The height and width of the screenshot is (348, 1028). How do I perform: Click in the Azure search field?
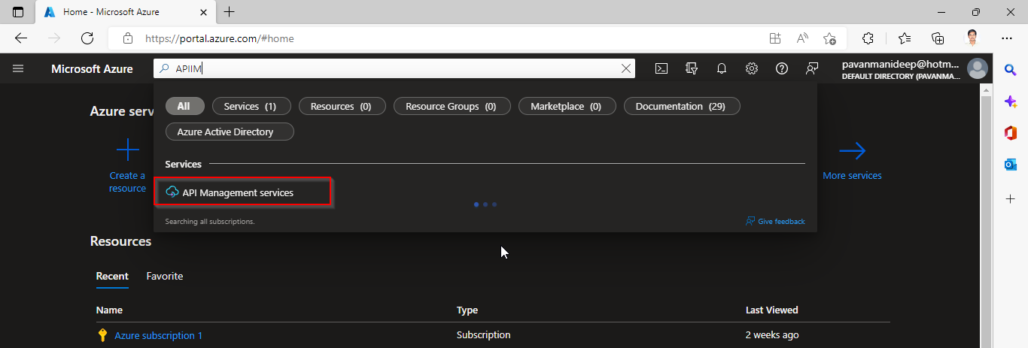(x=391, y=68)
